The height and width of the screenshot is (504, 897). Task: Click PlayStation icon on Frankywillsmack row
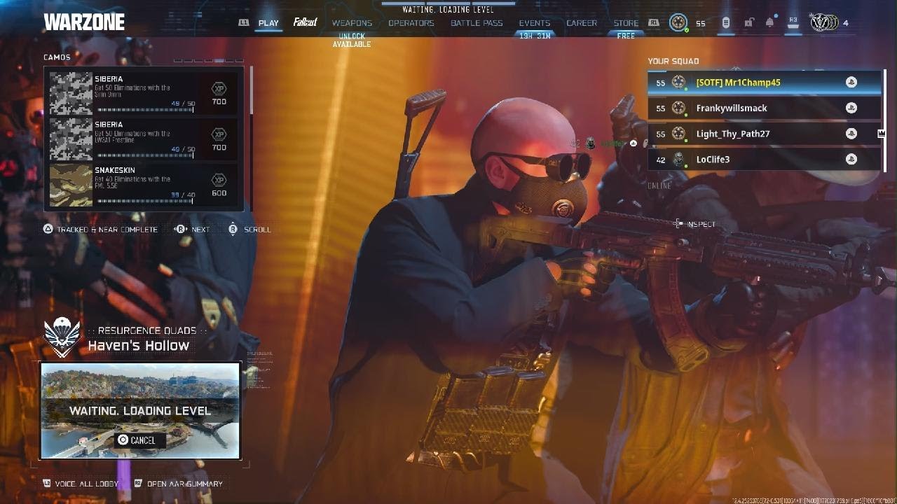click(851, 108)
